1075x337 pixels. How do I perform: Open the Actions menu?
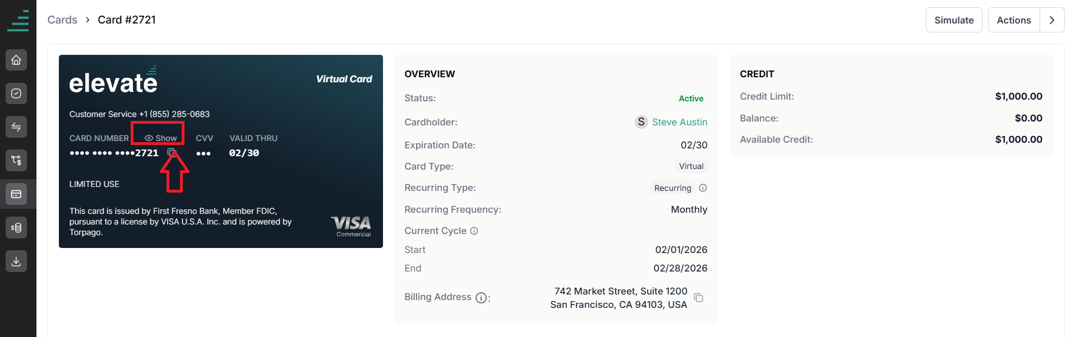click(1014, 20)
